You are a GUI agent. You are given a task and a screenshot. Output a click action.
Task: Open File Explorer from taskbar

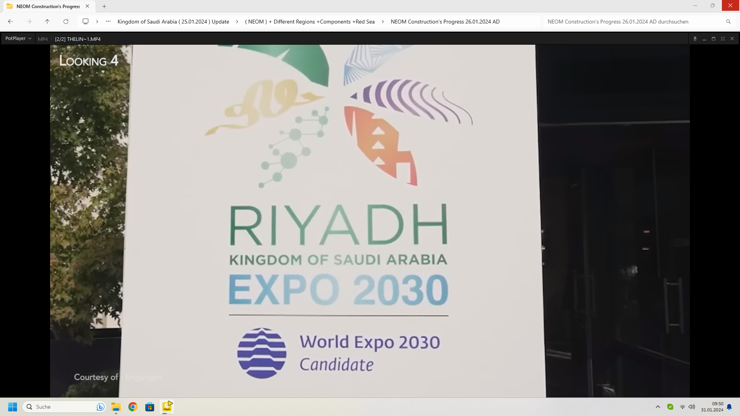pyautogui.click(x=116, y=407)
